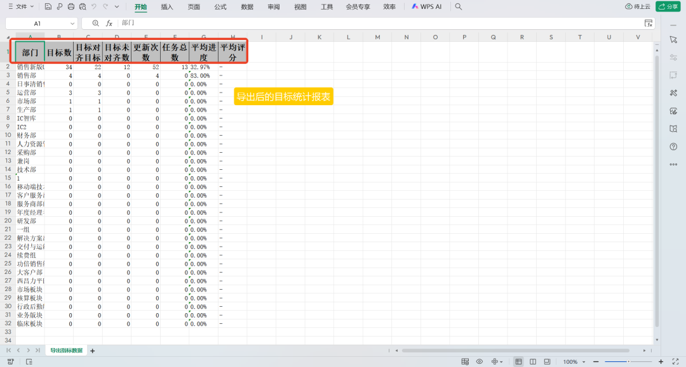The width and height of the screenshot is (686, 367).
Task: Jump to the first sheet navigation arrow
Action: point(9,351)
